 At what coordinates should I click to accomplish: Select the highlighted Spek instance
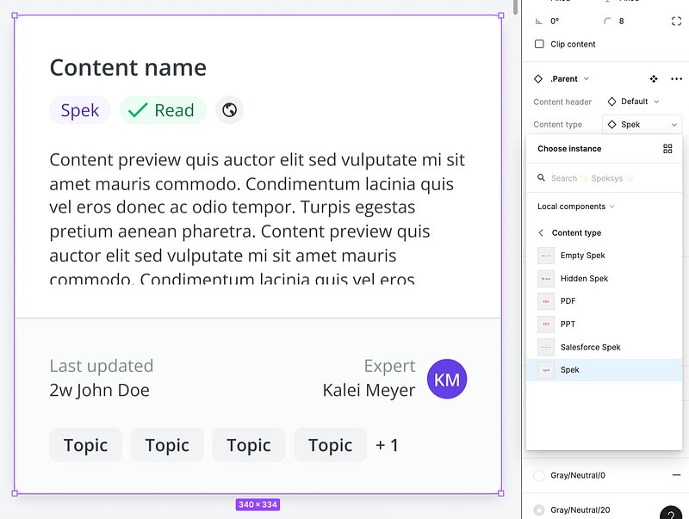(x=605, y=370)
